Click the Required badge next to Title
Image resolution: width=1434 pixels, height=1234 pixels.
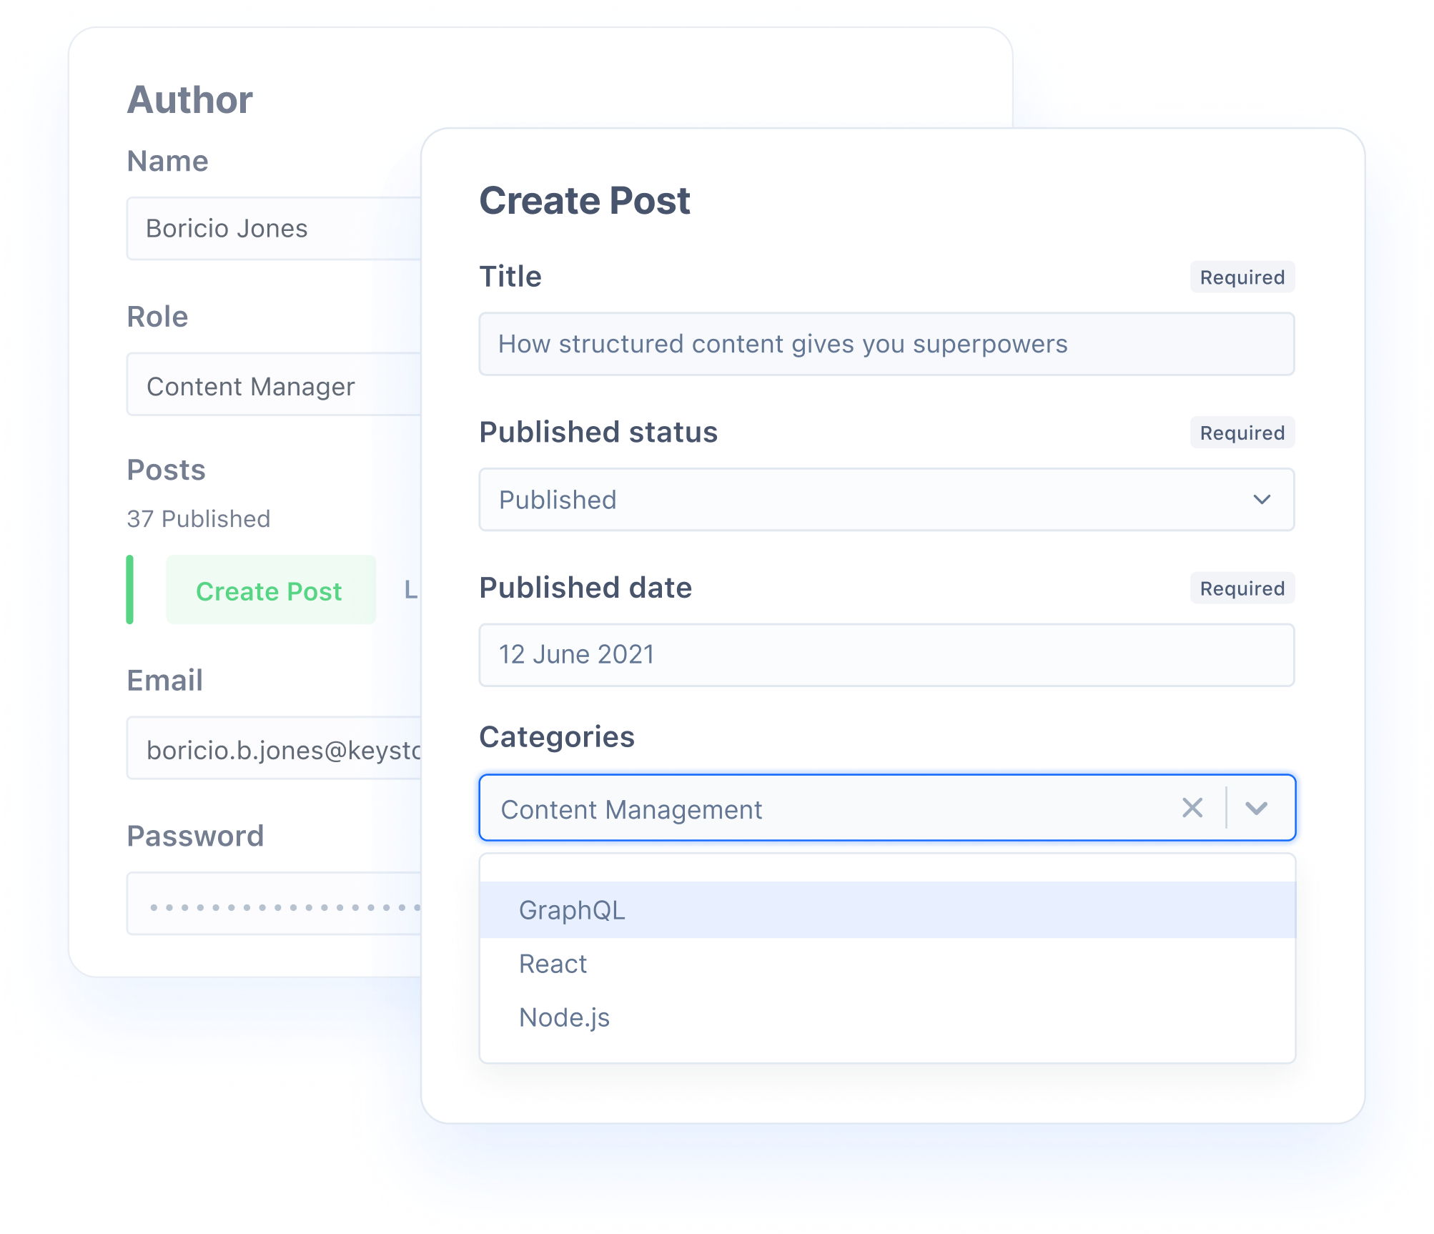1244,277
